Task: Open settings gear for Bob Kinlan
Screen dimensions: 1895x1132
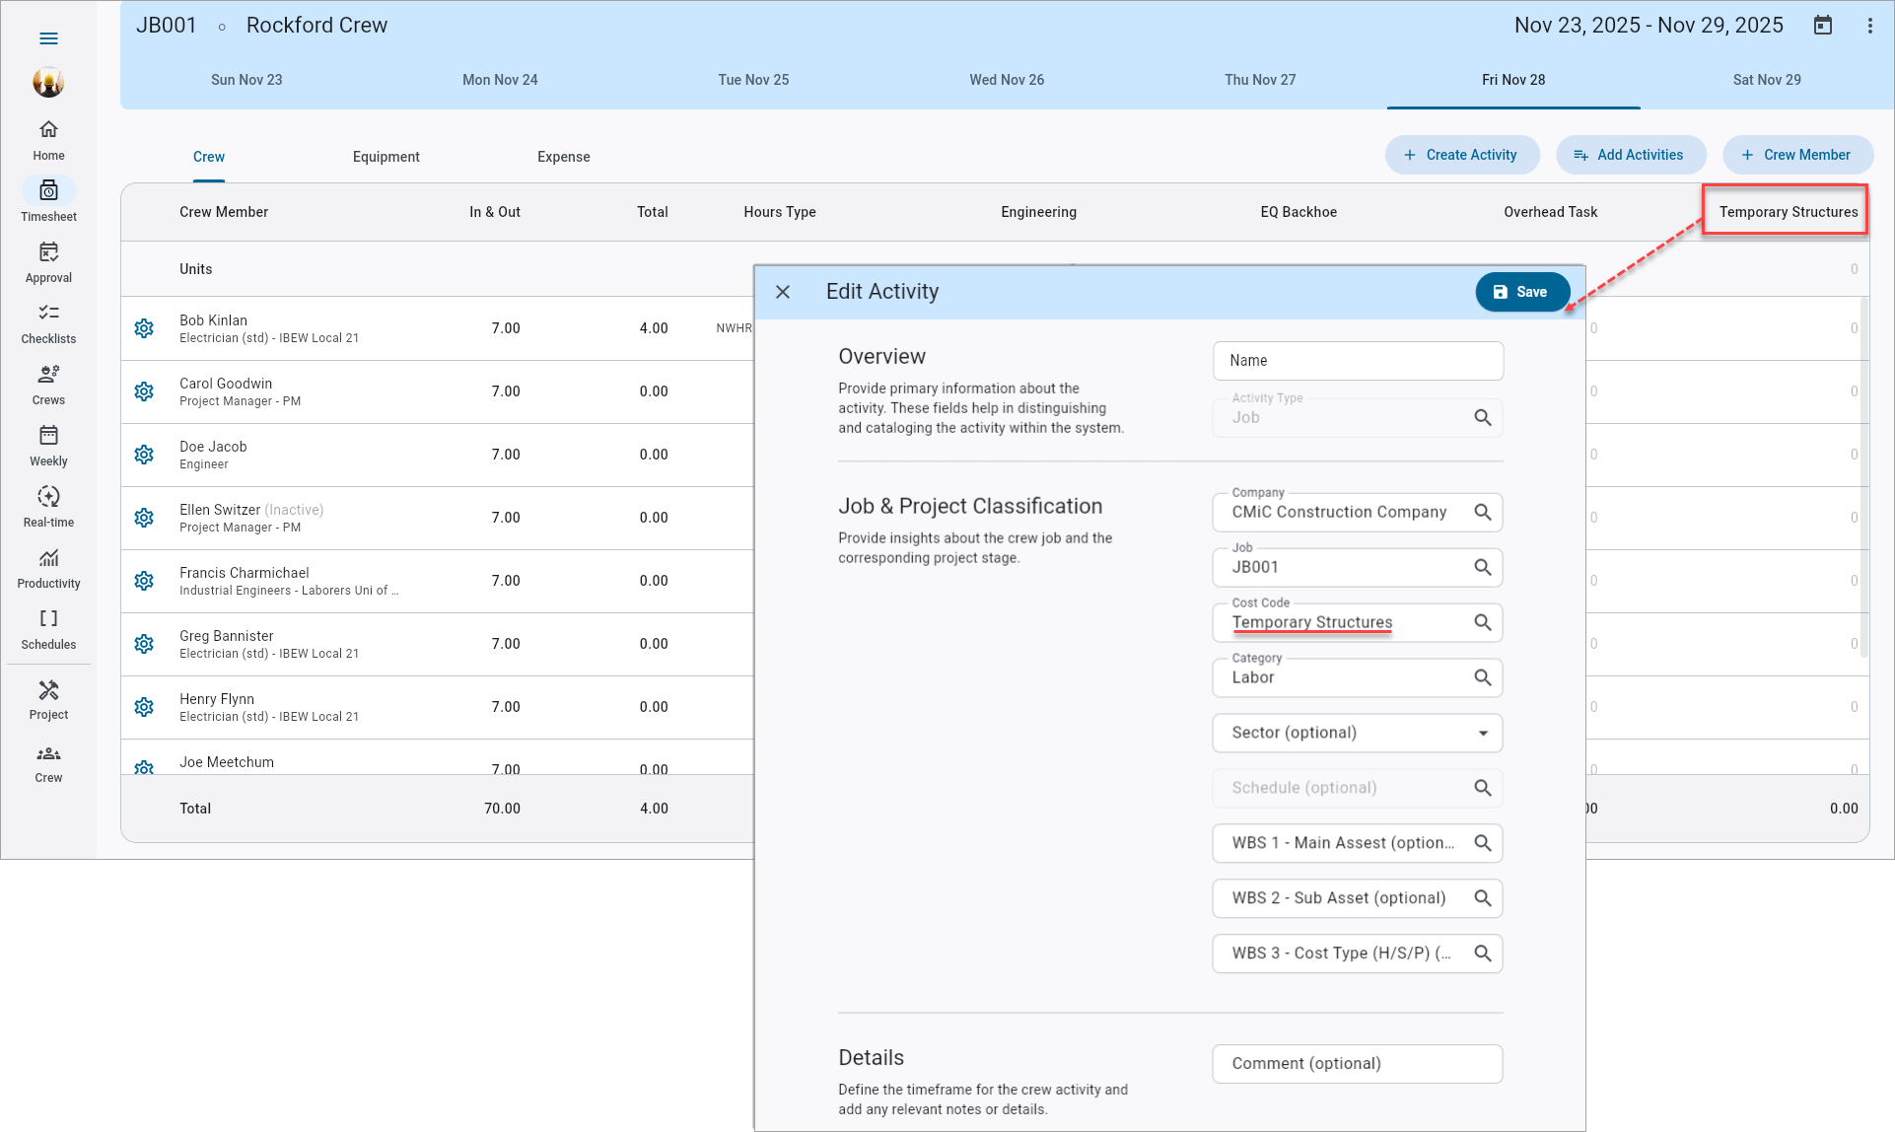Action: [144, 328]
